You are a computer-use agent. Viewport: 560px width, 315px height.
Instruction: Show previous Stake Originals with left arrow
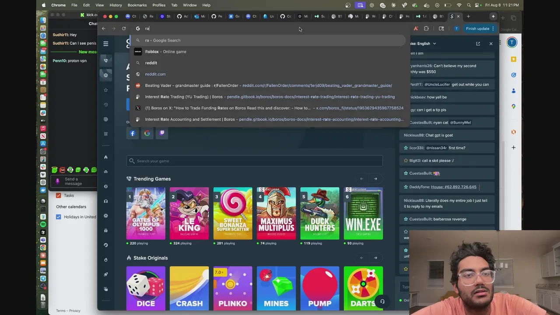coord(361,258)
